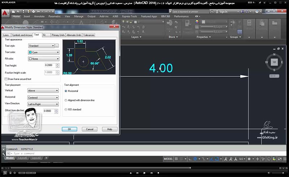Click the Help question mark icon

[x=257, y=12]
